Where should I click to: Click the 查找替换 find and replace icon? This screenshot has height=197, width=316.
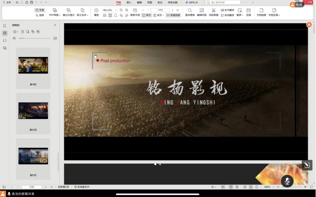[x=190, y=10]
